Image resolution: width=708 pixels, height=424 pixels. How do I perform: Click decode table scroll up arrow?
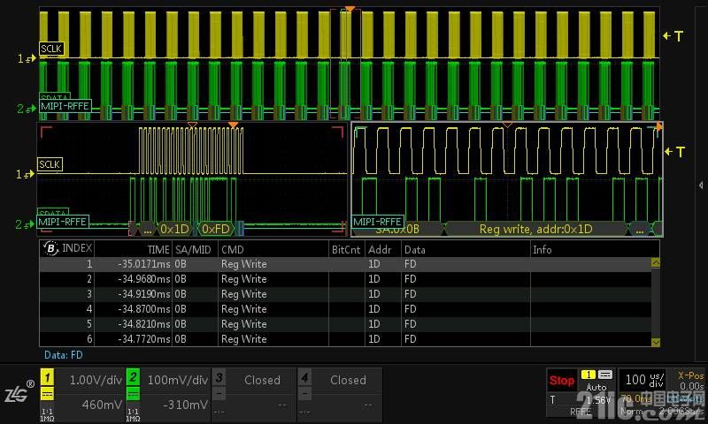(656, 262)
